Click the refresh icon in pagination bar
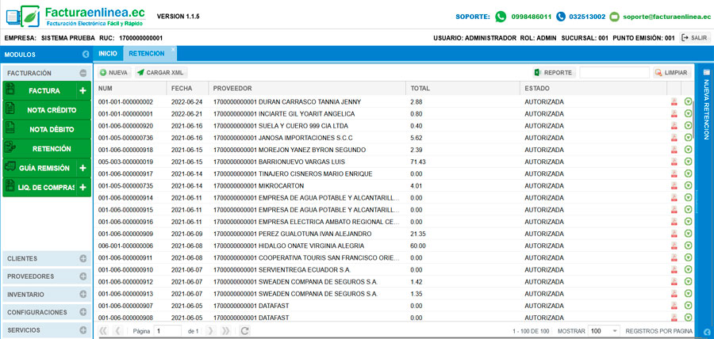 [245, 330]
